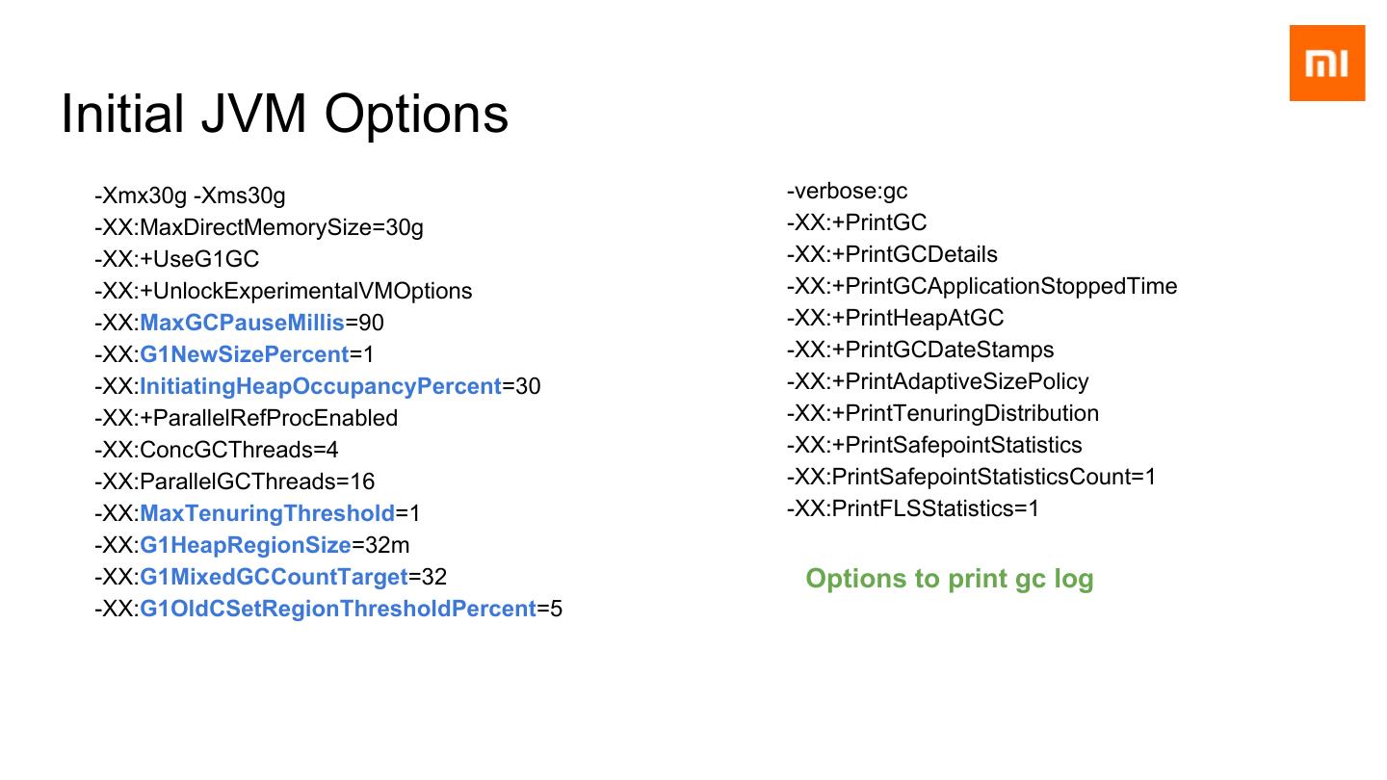Click the +UnlockExperimentalVMOptions line
The width and height of the screenshot is (1387, 780).
click(x=283, y=291)
